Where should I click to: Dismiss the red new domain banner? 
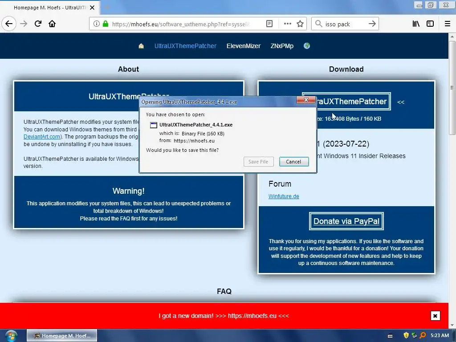[435, 316]
